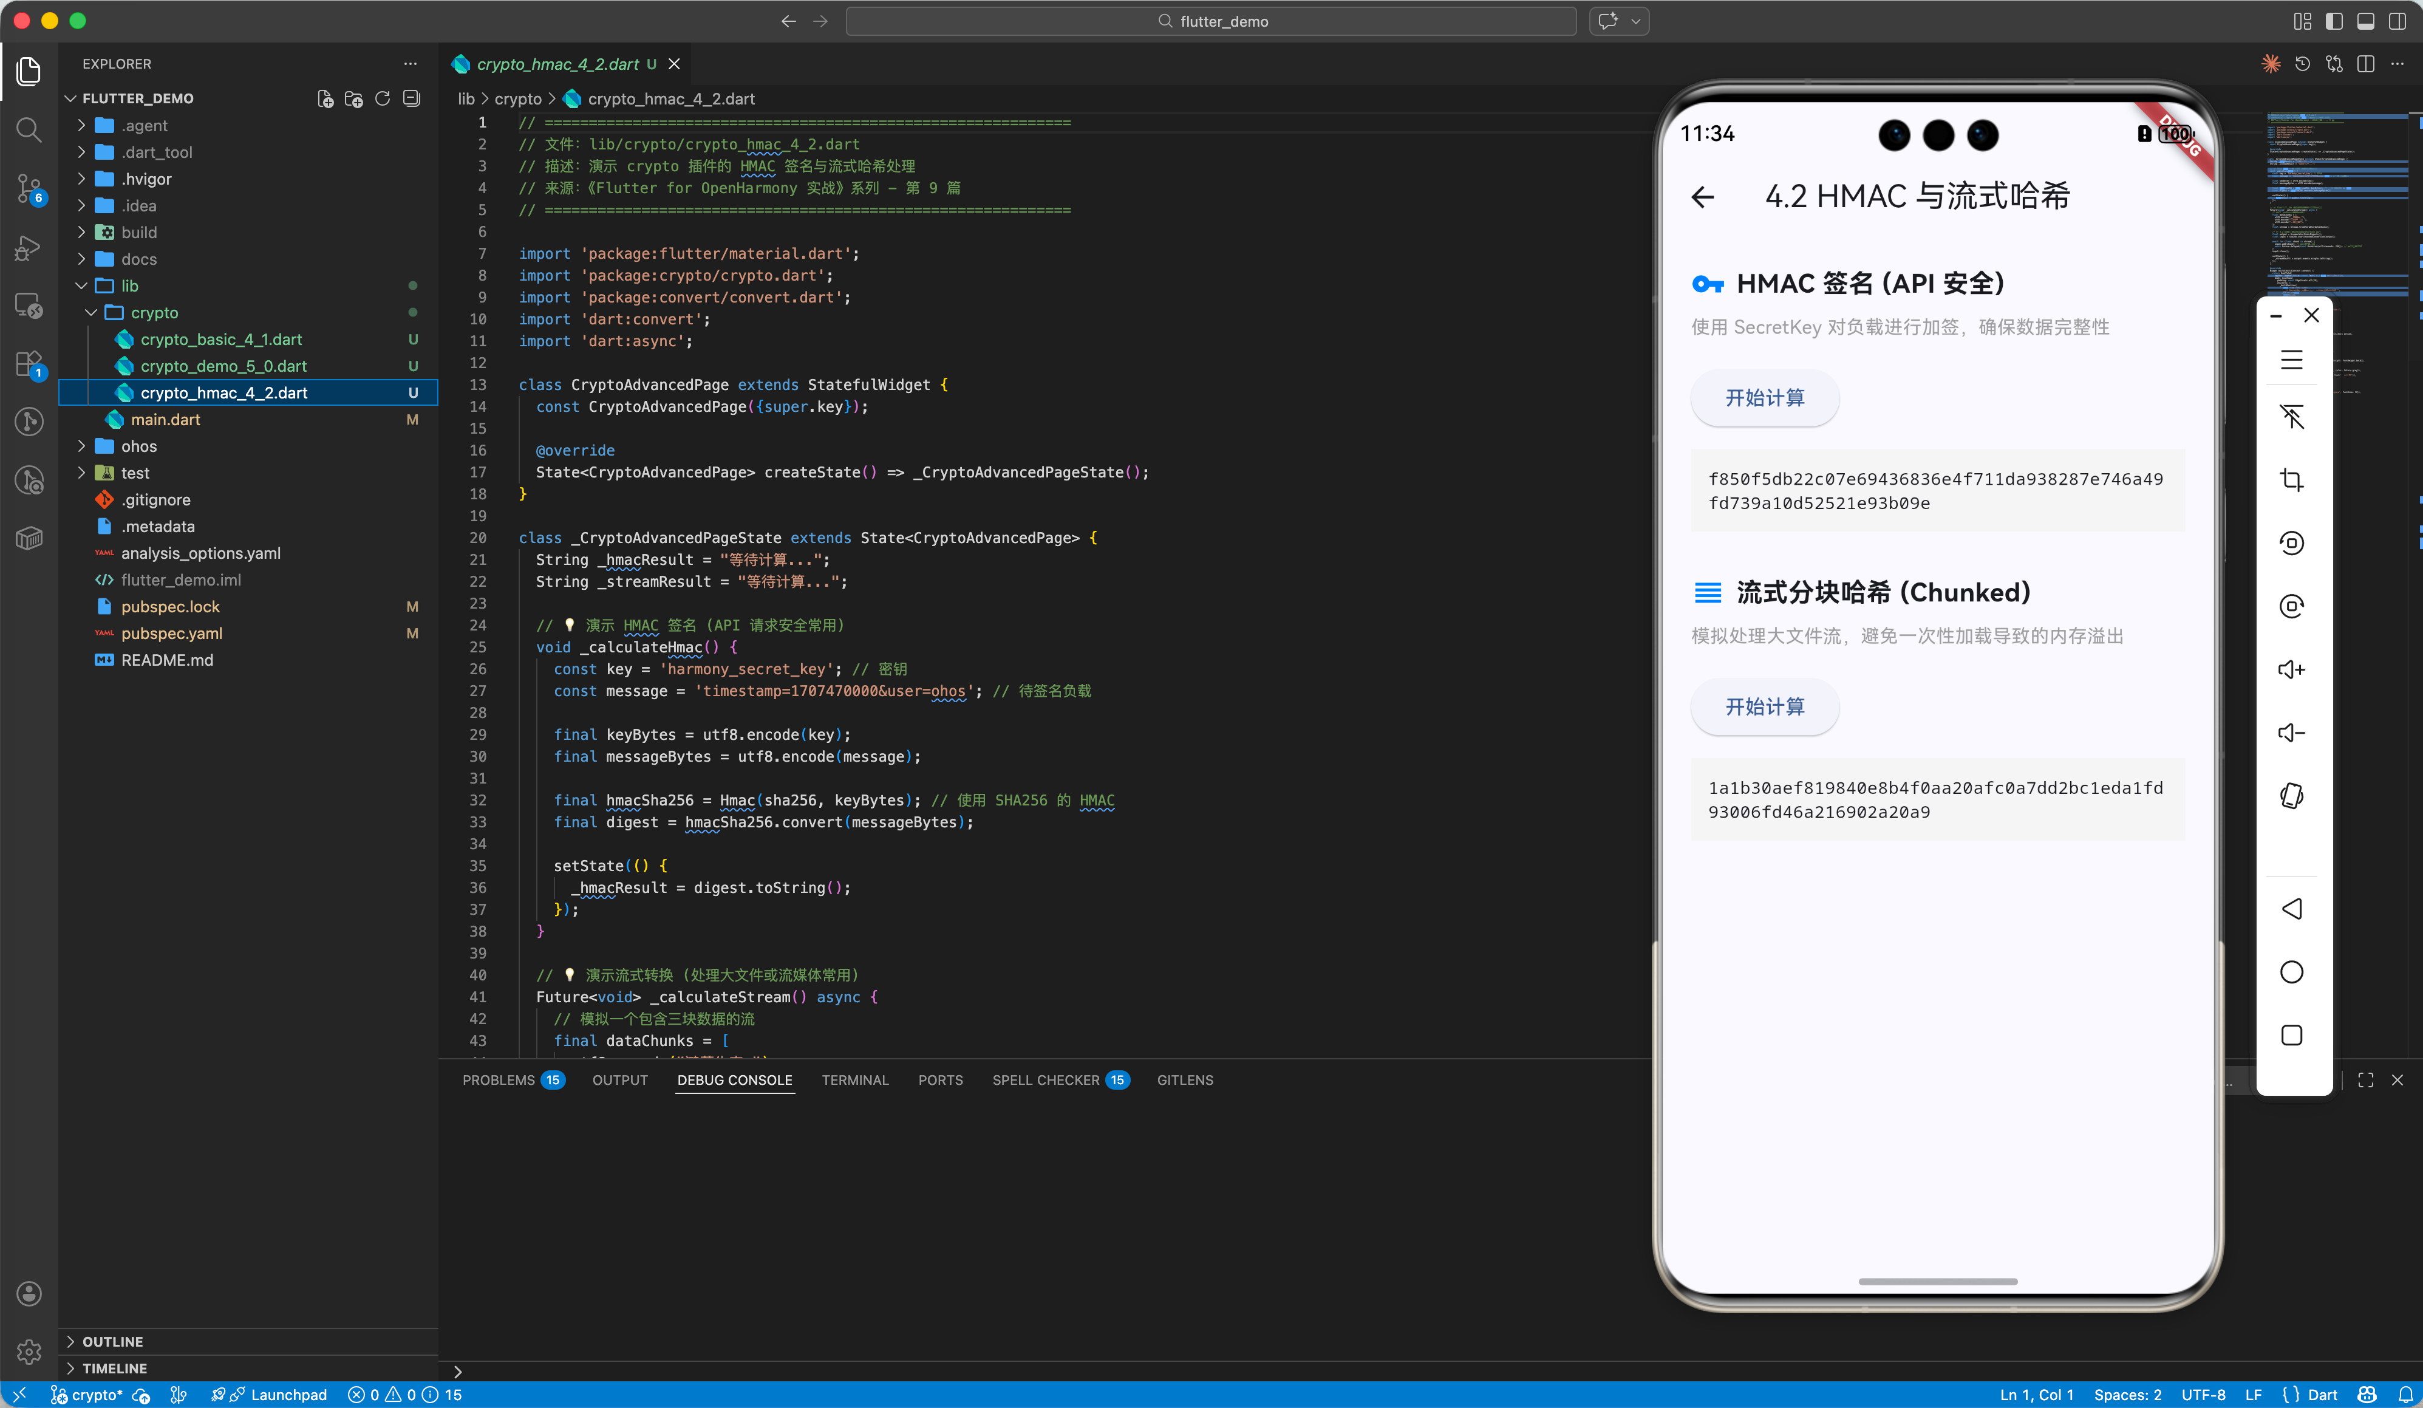Open Source Control view with badge
Image resolution: width=2423 pixels, height=1408 pixels.
click(29, 188)
